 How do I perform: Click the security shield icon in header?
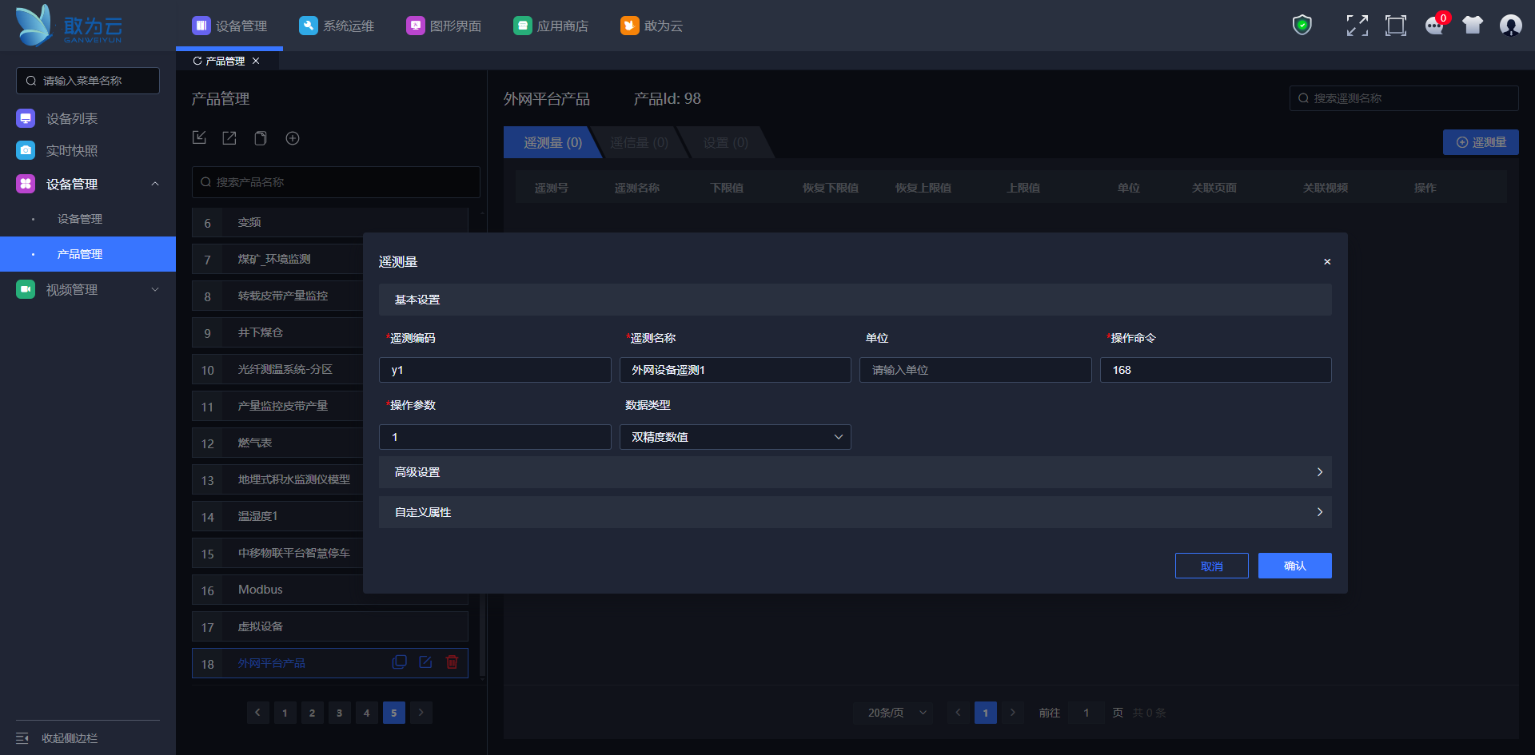click(x=1302, y=26)
